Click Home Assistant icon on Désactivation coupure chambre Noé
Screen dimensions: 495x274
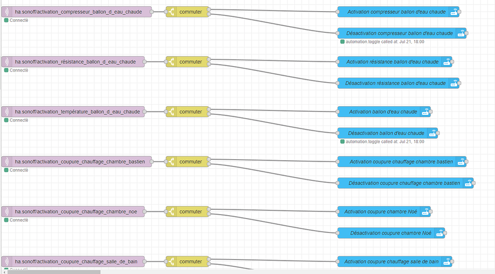pos(440,233)
